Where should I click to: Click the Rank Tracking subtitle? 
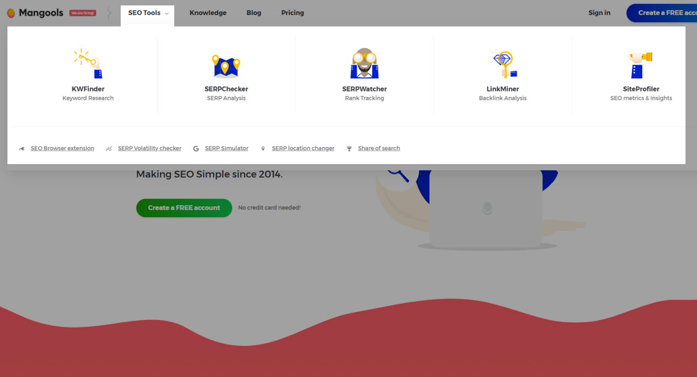(x=365, y=98)
